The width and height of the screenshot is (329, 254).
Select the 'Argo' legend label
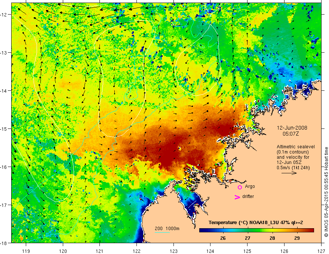point(250,186)
